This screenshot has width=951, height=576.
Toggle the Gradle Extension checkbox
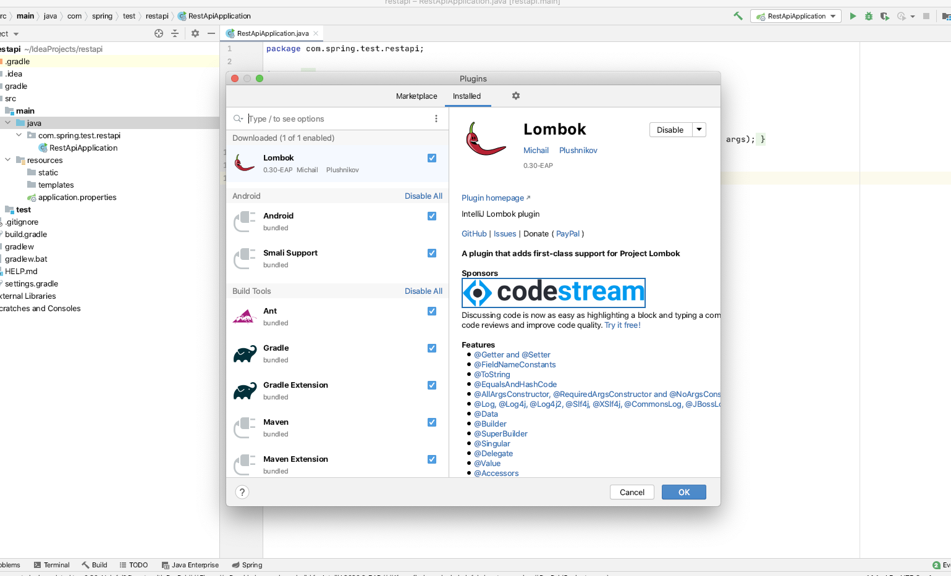[432, 385]
